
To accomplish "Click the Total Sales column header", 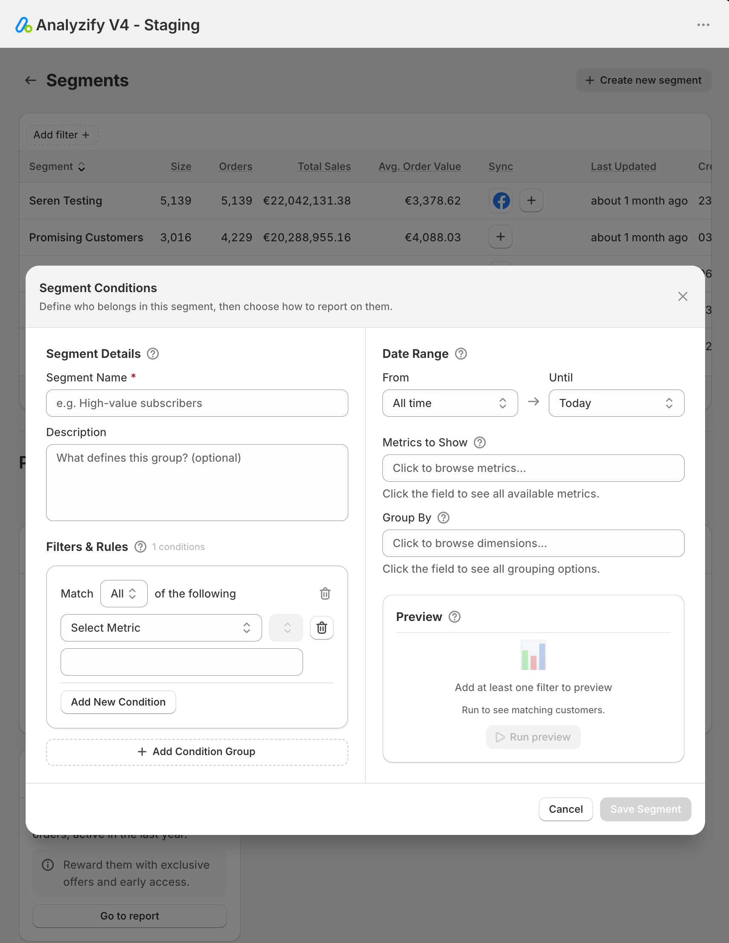I will (324, 167).
